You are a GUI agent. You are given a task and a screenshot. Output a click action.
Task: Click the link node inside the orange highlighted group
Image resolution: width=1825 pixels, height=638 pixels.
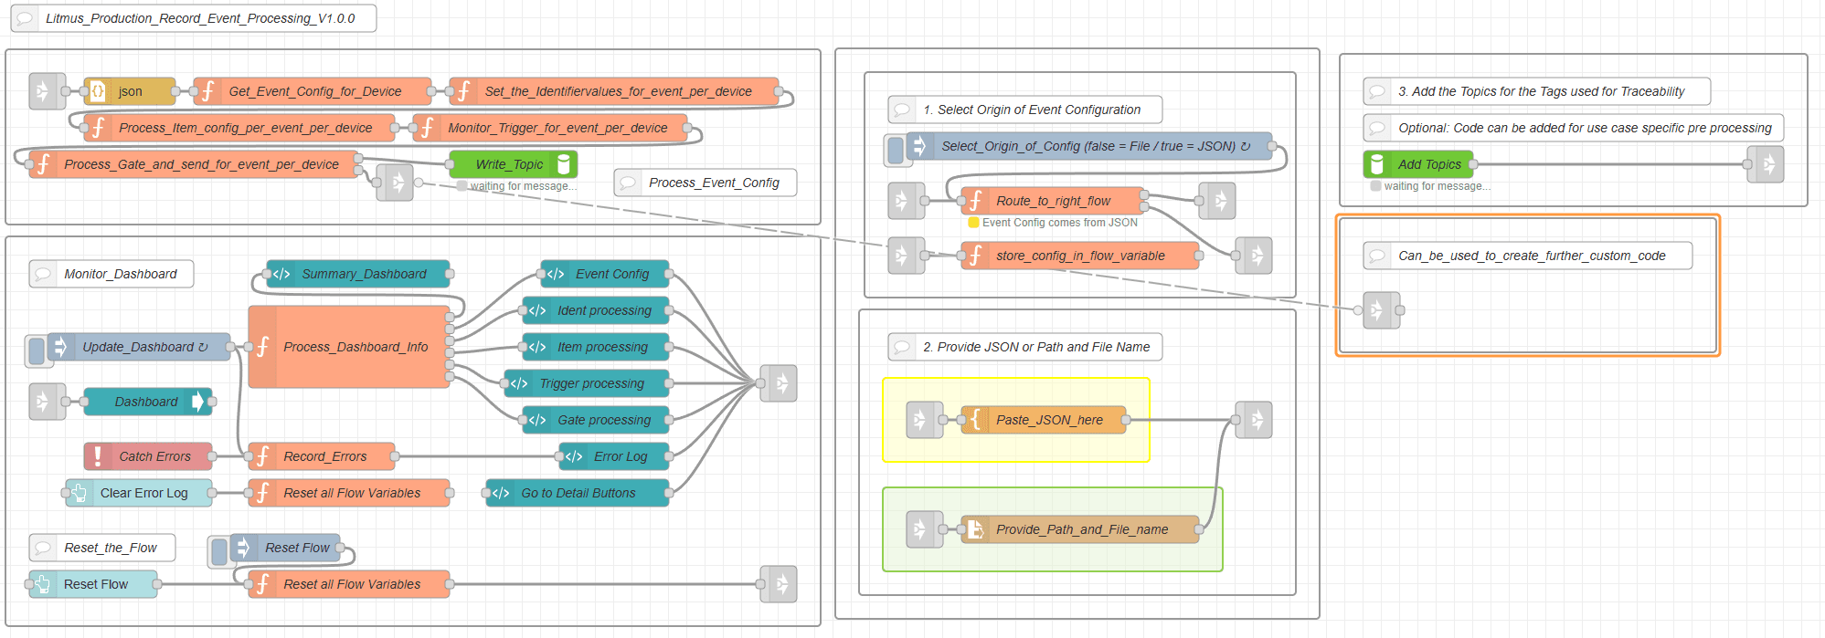tap(1381, 310)
